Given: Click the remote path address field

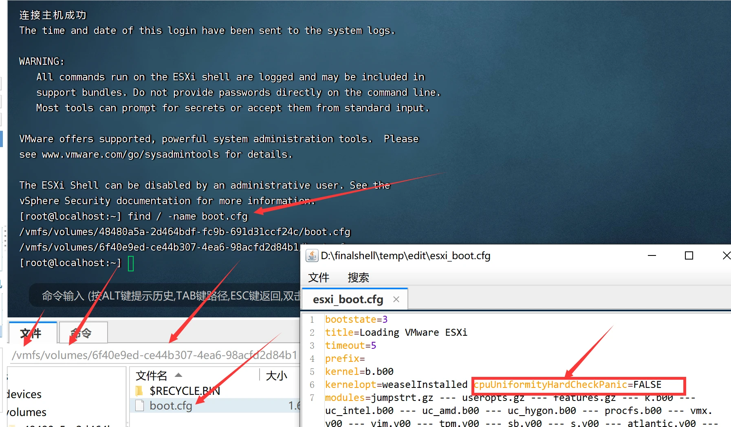Looking at the screenshot, I should [155, 355].
